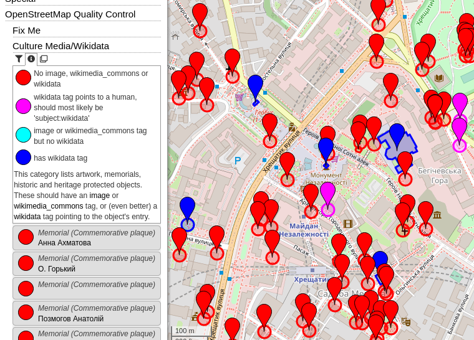Image resolution: width=474 pixels, height=340 pixels.
Task: Open the copy/stacked-squares tab icon
Action: [x=44, y=59]
